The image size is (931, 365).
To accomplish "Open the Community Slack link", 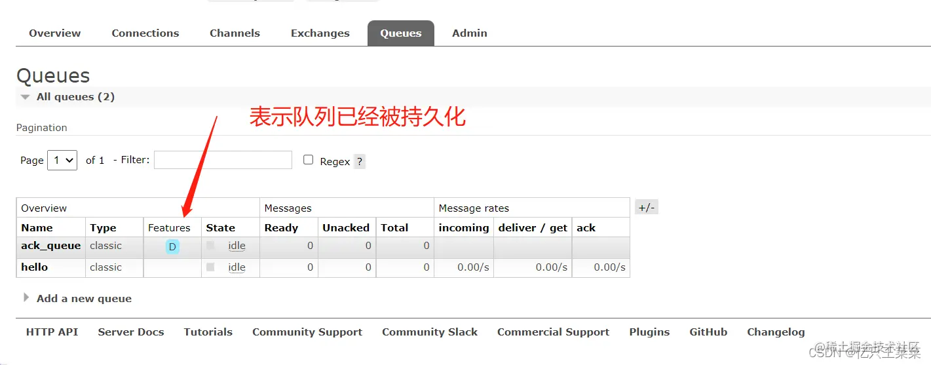I will pos(430,332).
